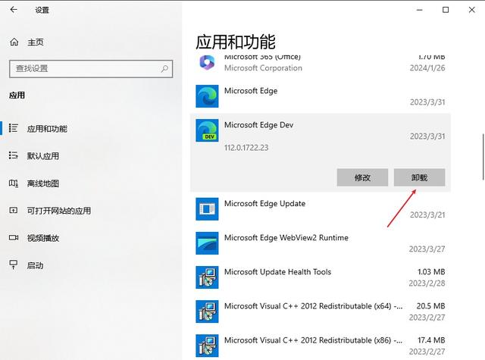
Task: Go to the 主页 home page
Action: (36, 42)
